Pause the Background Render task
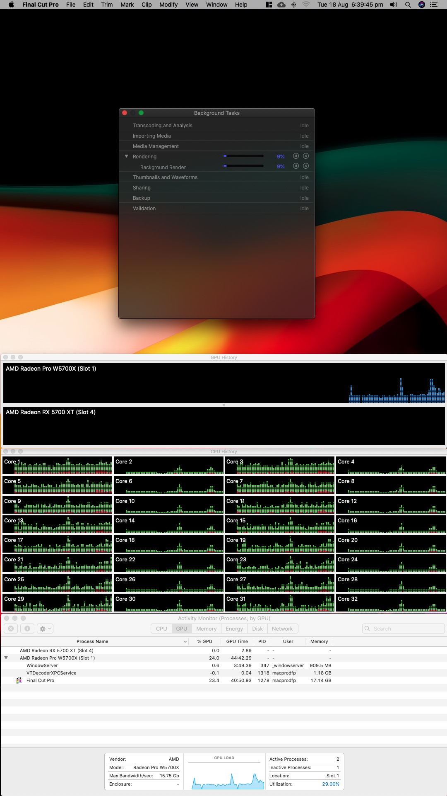Viewport: 447px width, 796px height. 296,166
